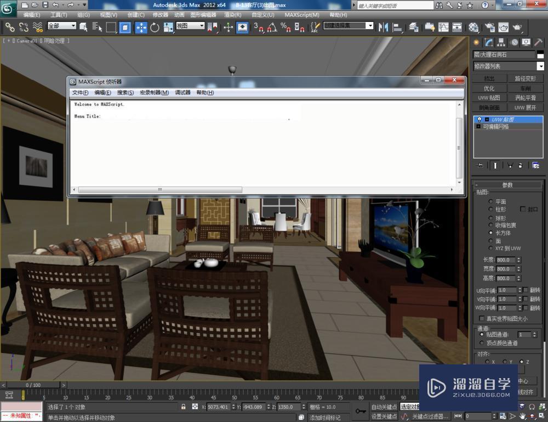Select 平面 mapping radio button
The image size is (548, 422).
point(490,201)
